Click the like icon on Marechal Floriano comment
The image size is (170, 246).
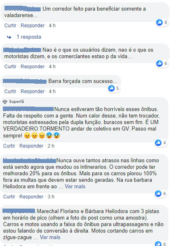[x=158, y=244]
